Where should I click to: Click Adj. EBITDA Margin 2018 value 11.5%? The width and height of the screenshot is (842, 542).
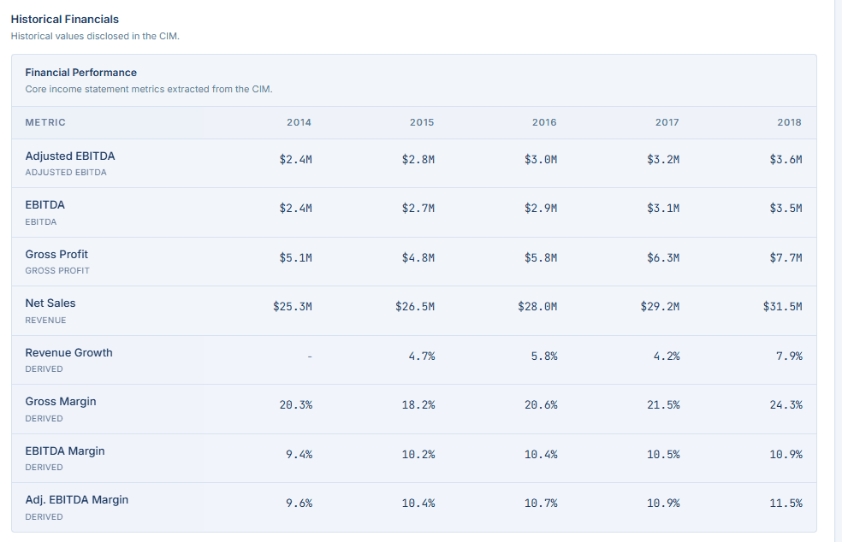pyautogui.click(x=786, y=503)
